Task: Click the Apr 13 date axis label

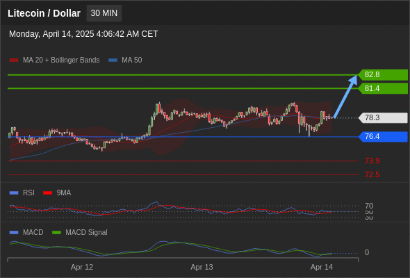Action: point(202,268)
